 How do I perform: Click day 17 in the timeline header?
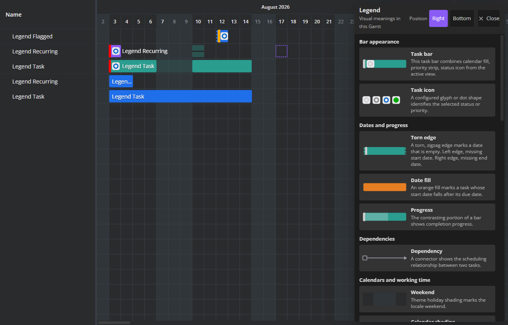pos(282,22)
